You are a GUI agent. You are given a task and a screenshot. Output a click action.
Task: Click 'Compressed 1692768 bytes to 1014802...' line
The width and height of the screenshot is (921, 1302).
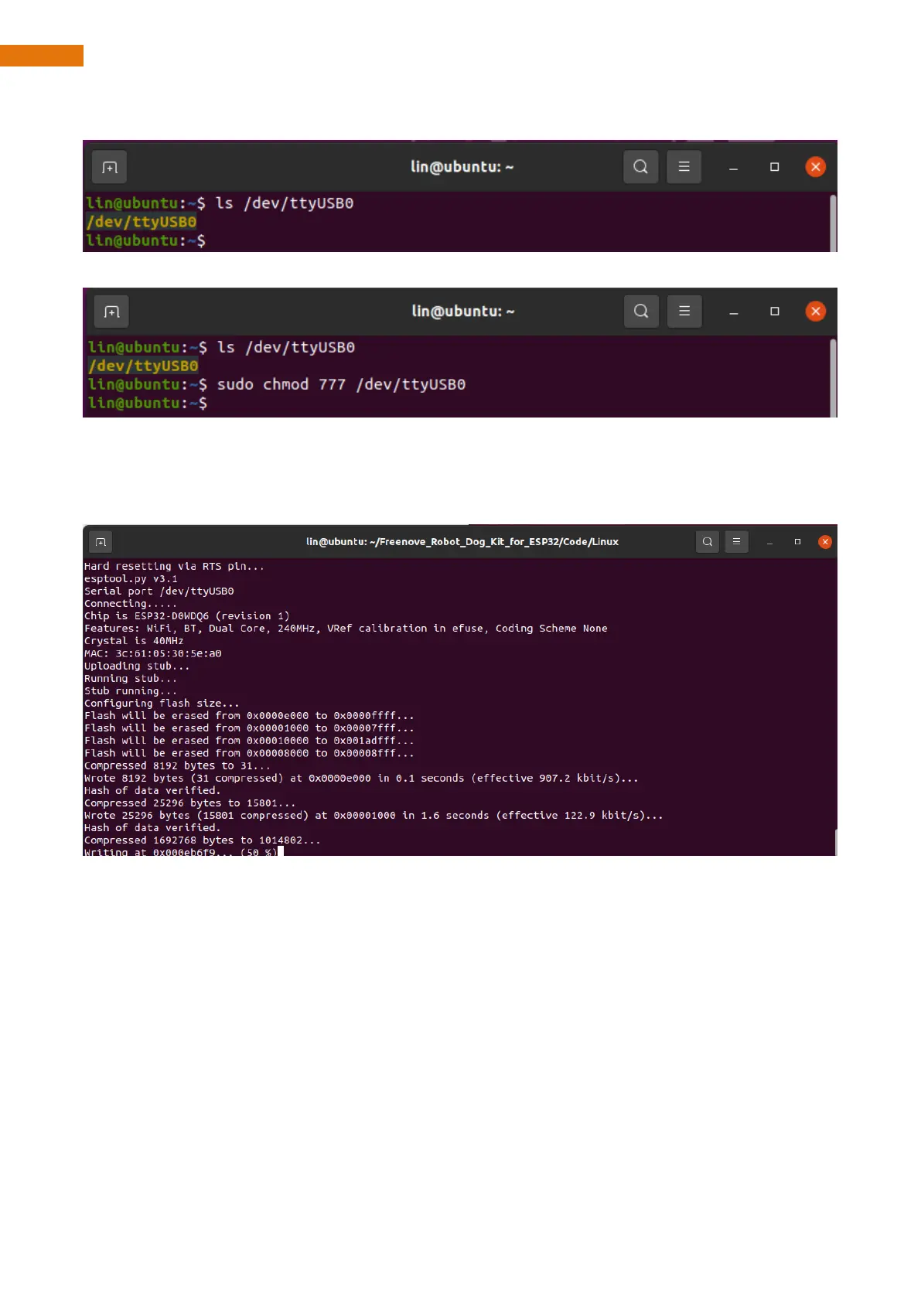[202, 840]
